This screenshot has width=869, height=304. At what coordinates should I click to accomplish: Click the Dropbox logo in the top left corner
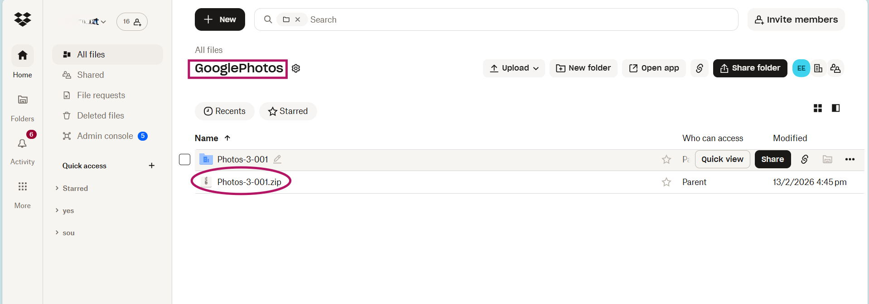[x=22, y=19]
